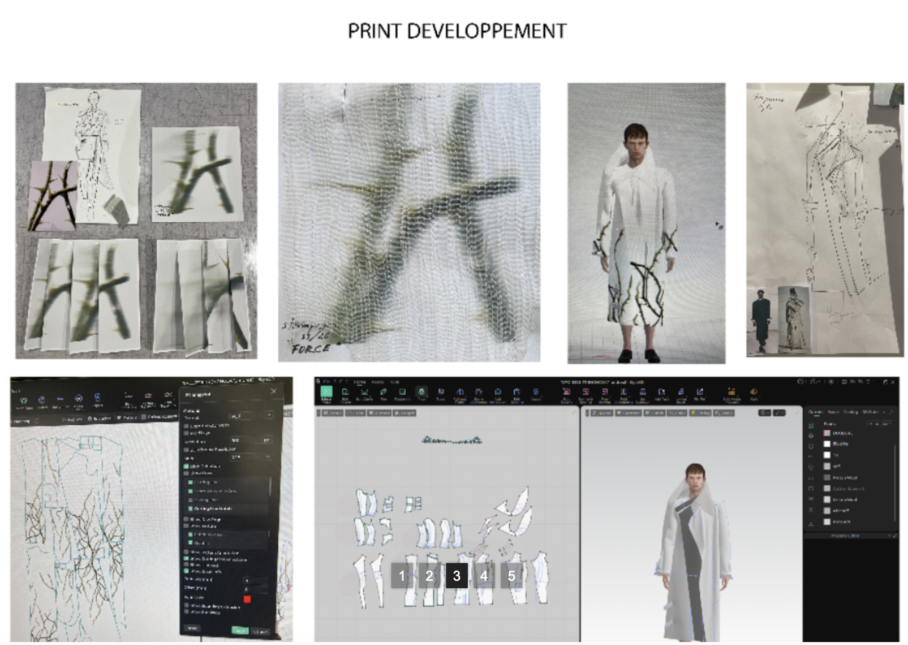This screenshot has height=645, width=908.
Task: Close the export dialog with its X
Action: [x=274, y=391]
